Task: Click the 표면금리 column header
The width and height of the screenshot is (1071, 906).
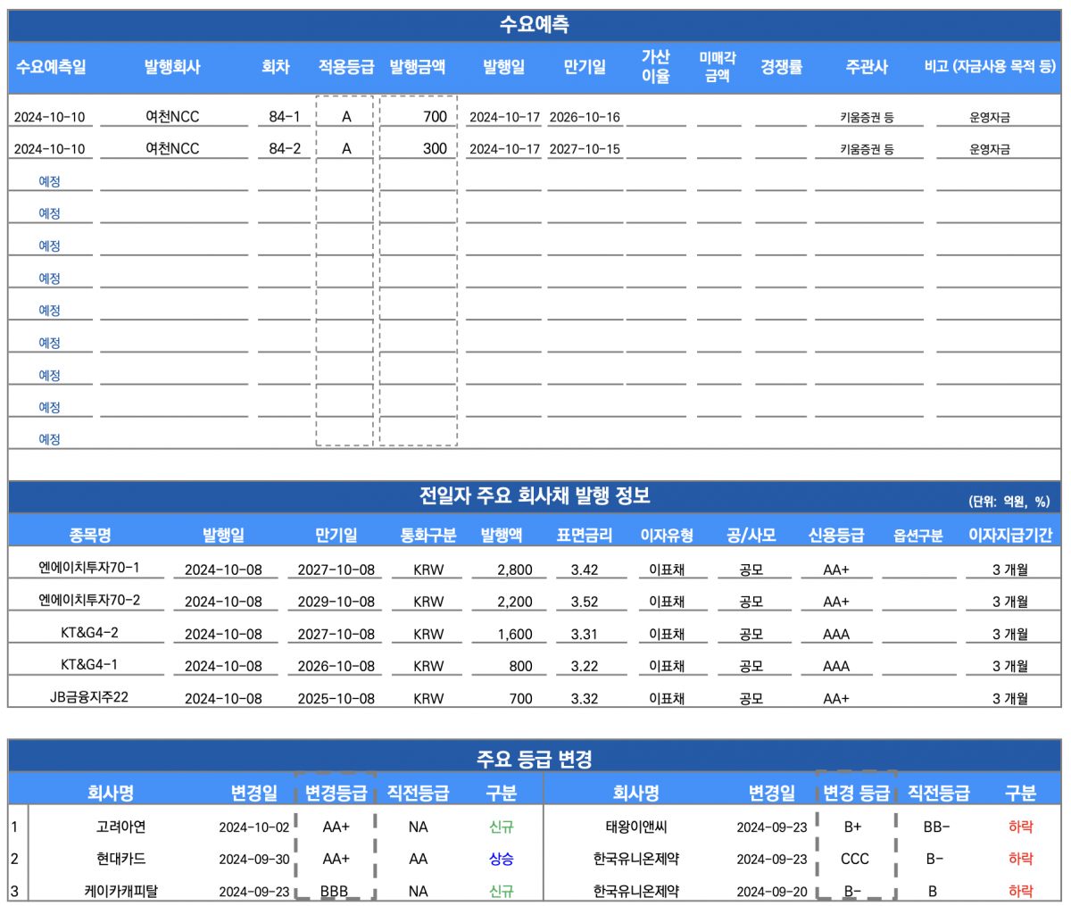Action: [x=585, y=536]
